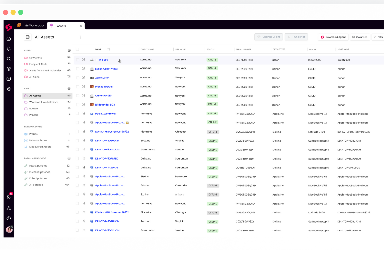The width and height of the screenshot is (384, 256).
Task: Open Settings via the gear icon
Action: click(9, 88)
